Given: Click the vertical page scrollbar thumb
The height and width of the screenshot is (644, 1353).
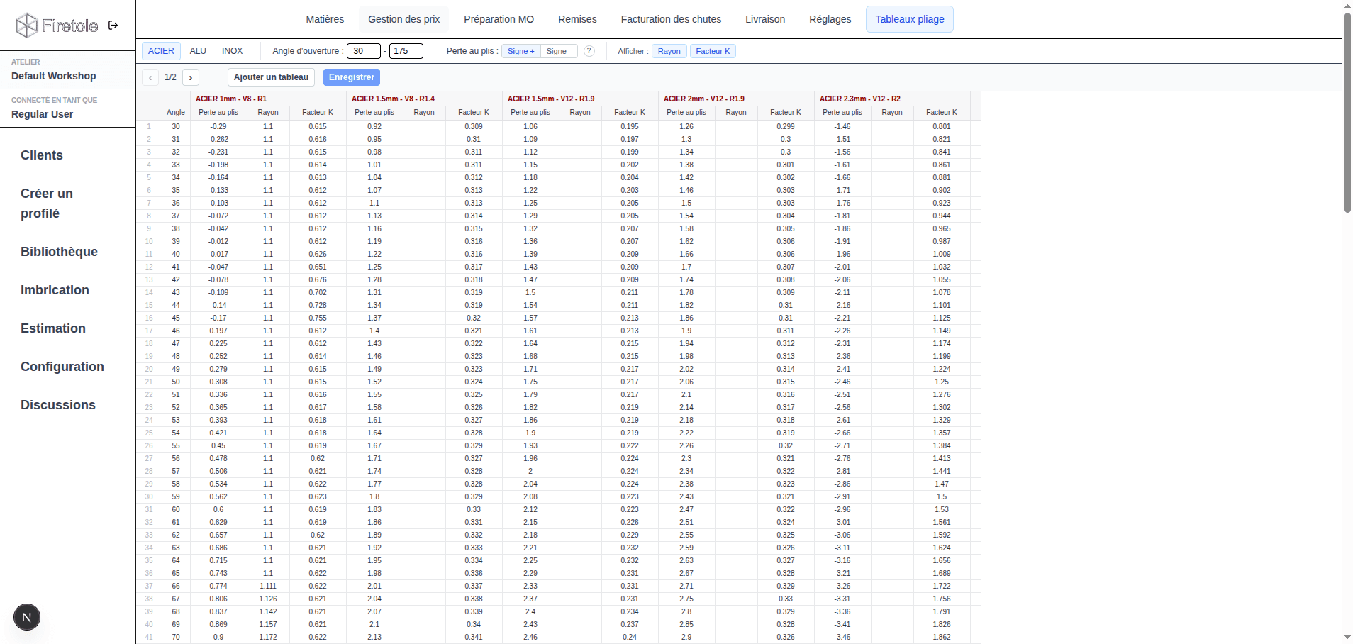Looking at the screenshot, I should (x=1347, y=112).
